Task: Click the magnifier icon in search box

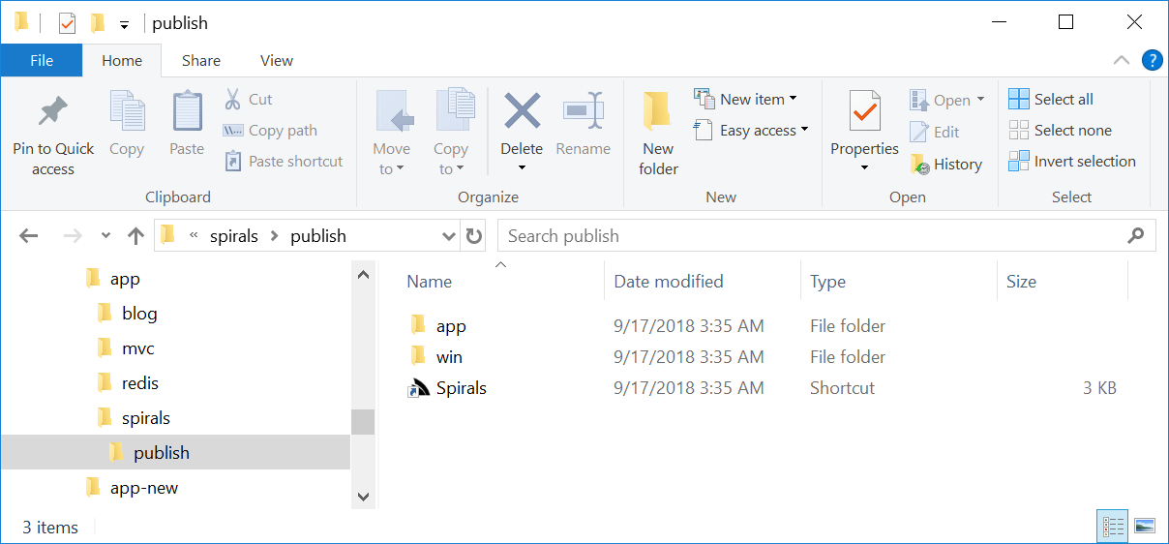Action: [1136, 235]
